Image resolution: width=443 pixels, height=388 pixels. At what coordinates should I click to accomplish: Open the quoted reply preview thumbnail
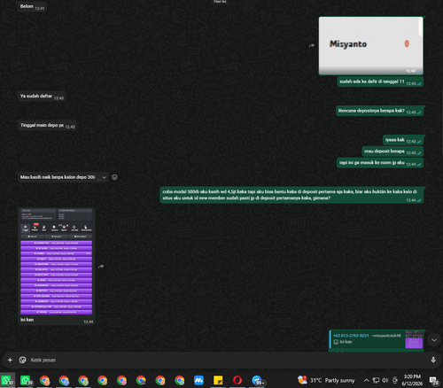pos(414,339)
